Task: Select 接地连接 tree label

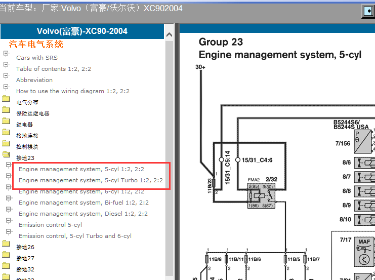Action: [27, 136]
